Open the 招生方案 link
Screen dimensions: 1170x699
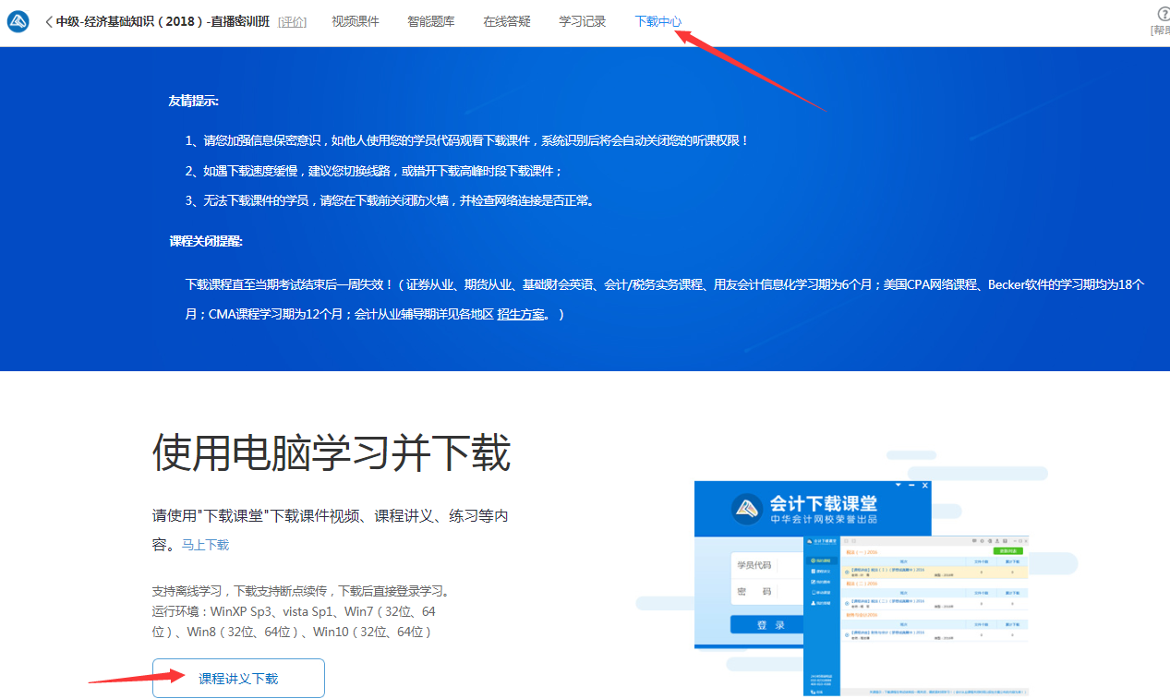521,313
